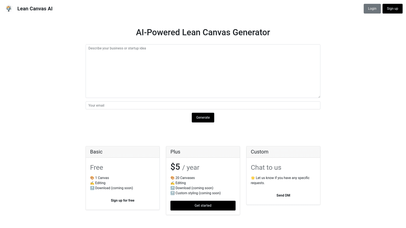Click the Download icon in the Plus plan
The height and width of the screenshot is (228, 406).
(172, 188)
